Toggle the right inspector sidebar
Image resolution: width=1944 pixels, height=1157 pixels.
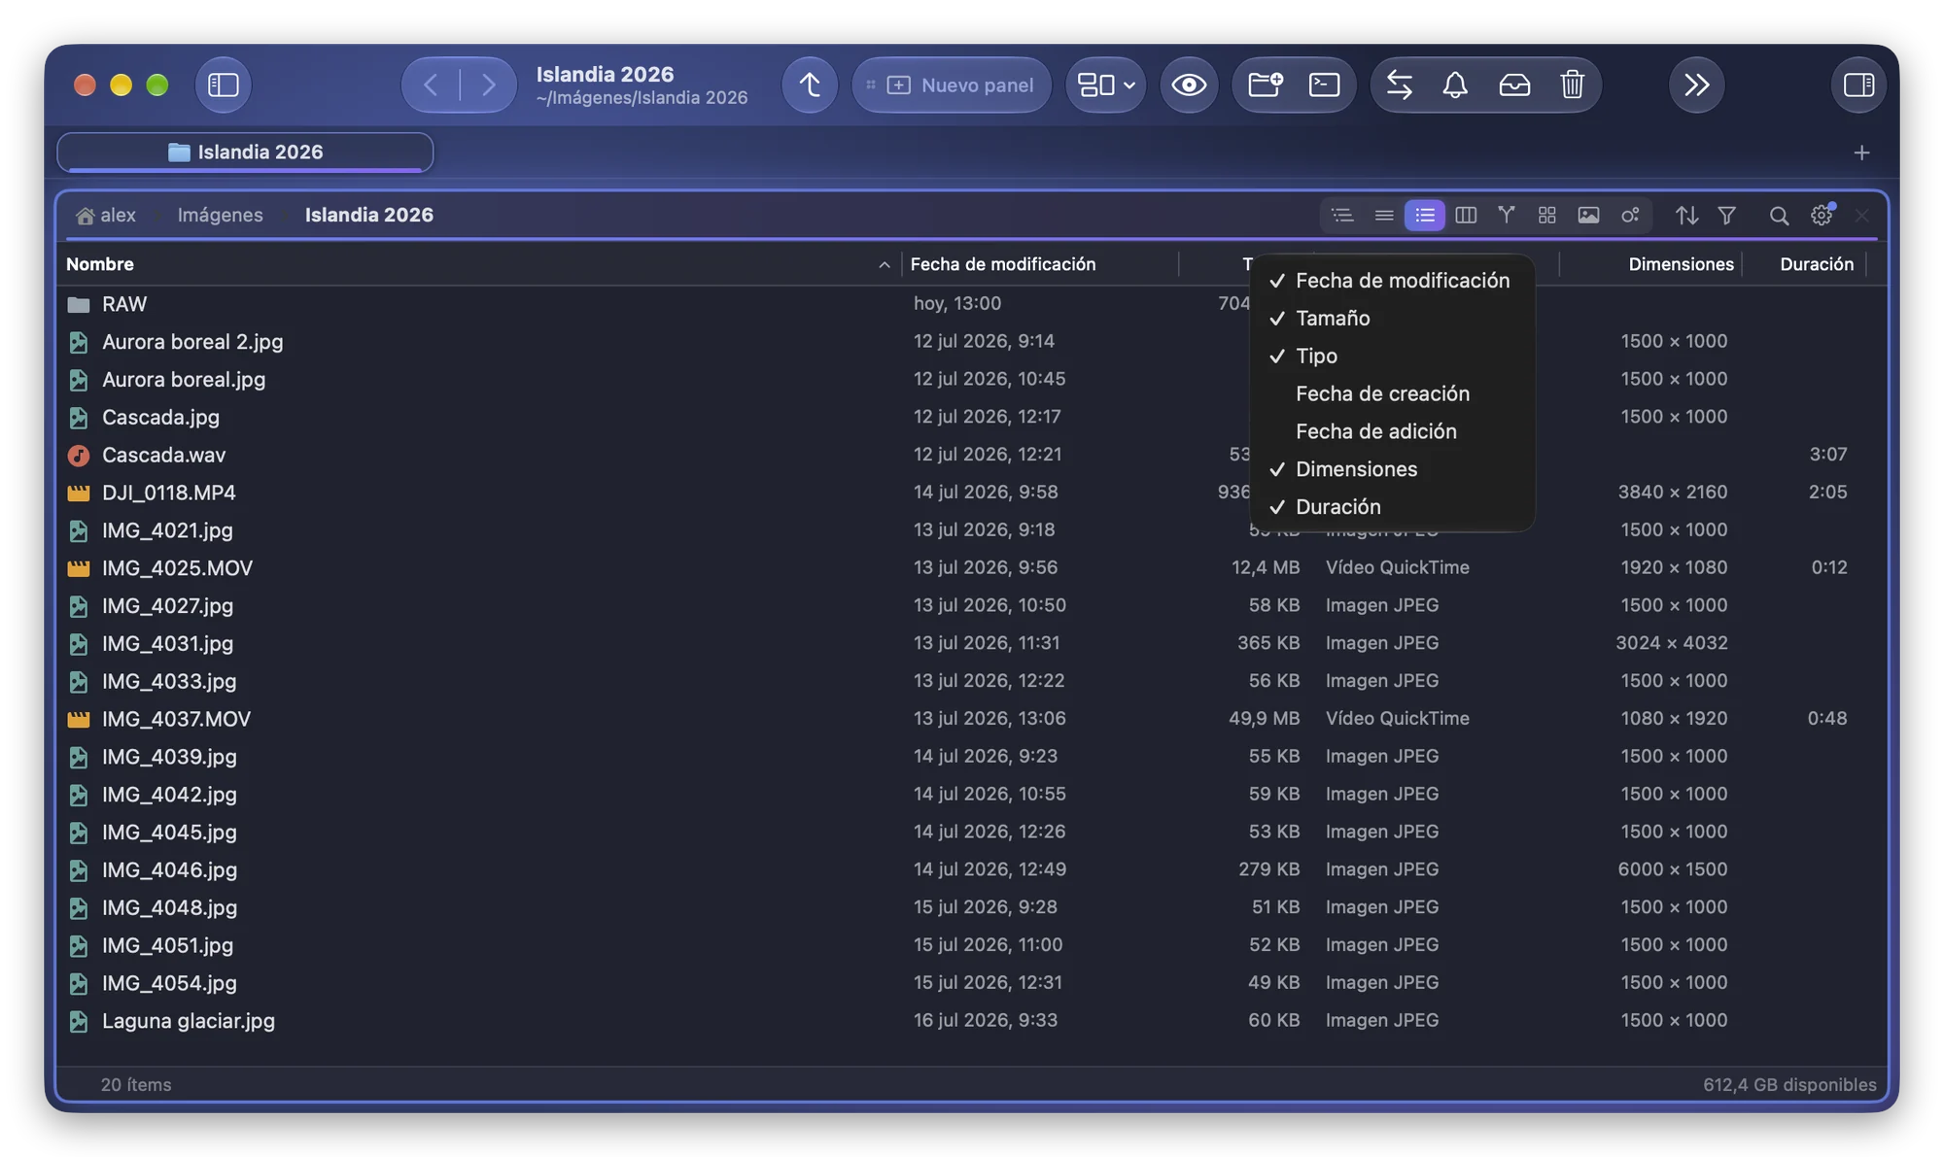[x=1858, y=85]
